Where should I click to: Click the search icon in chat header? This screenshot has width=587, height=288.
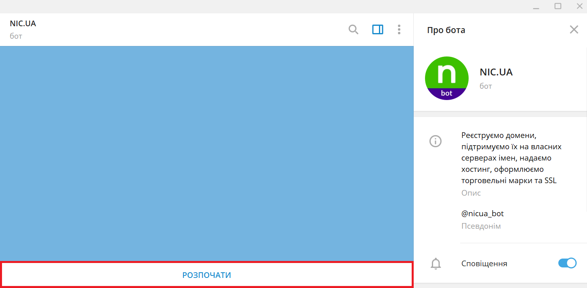coord(353,29)
